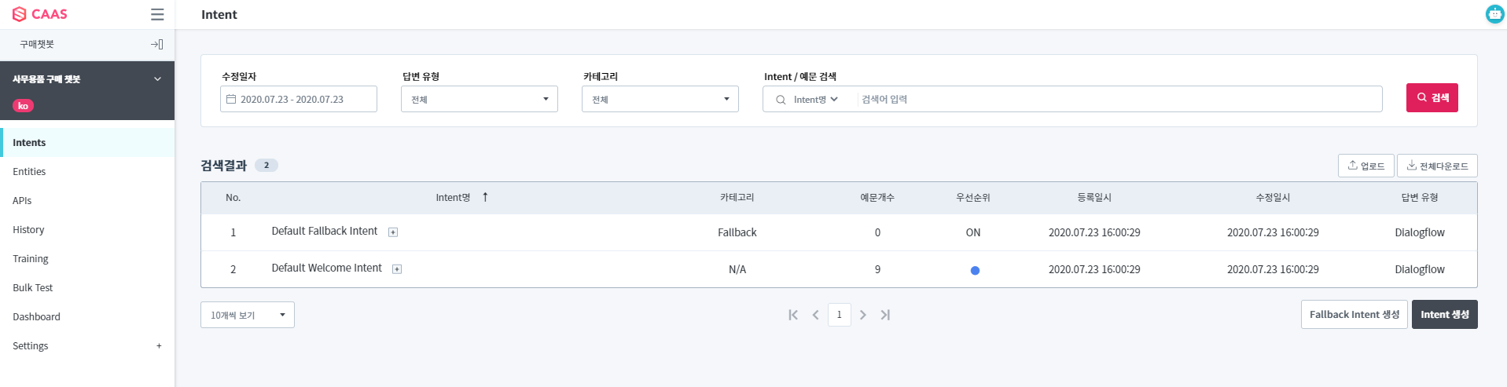Go to the first page icon
This screenshot has height=387, width=1507.
pos(793,315)
